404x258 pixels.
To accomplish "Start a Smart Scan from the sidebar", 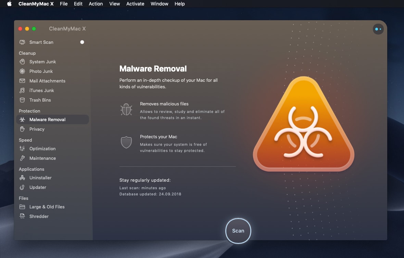I will [x=41, y=42].
